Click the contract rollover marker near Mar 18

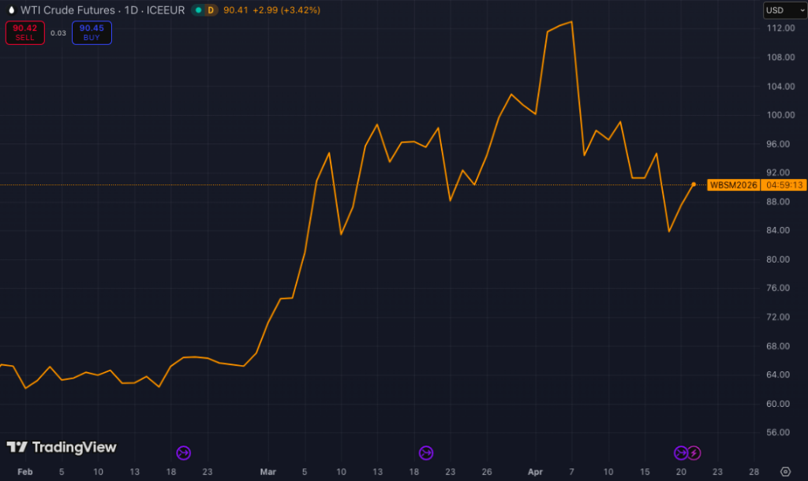click(x=425, y=453)
